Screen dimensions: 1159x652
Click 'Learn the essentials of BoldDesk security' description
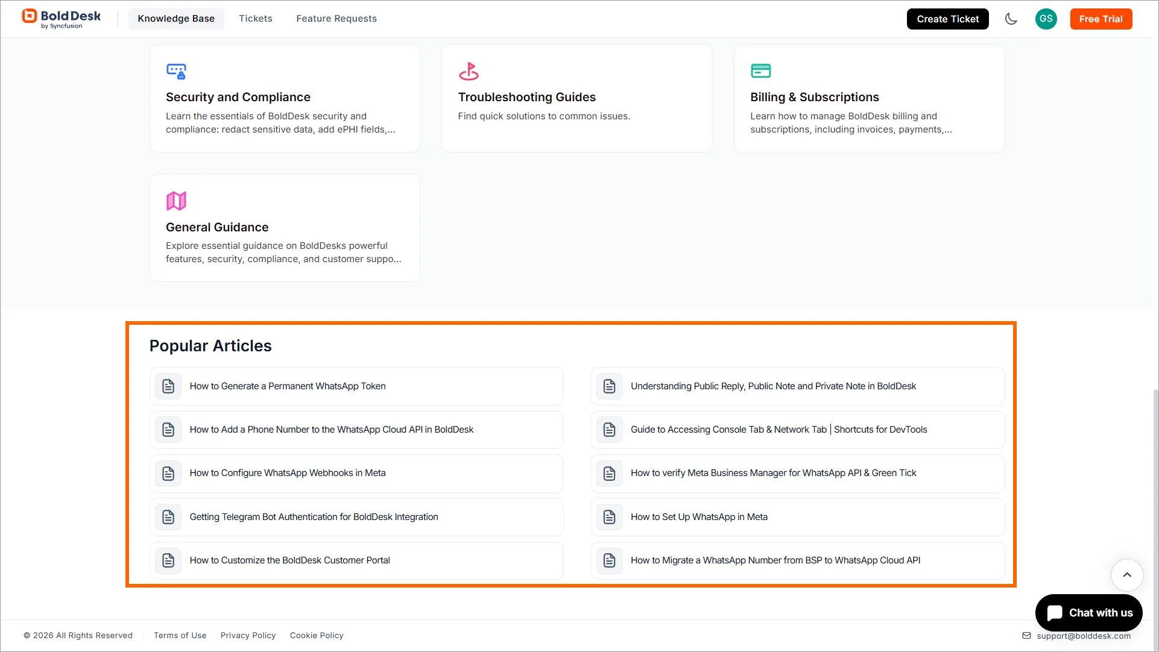pos(280,123)
